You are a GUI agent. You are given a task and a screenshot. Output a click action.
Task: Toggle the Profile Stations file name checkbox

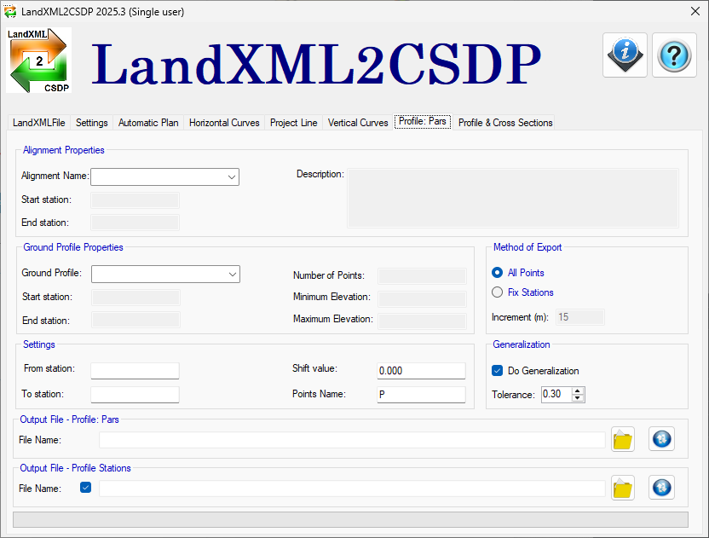click(85, 489)
